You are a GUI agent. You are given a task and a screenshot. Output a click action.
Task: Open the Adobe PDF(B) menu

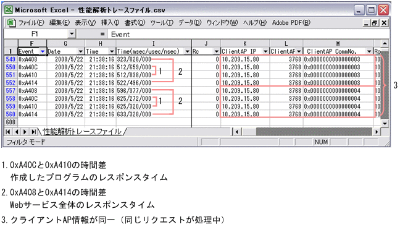click(x=291, y=23)
